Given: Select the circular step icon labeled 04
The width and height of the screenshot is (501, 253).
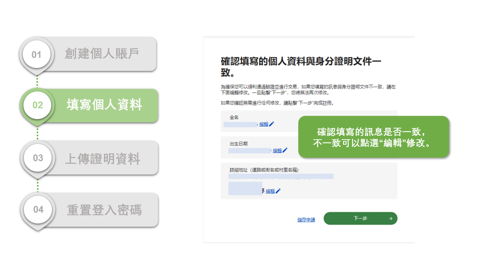Looking at the screenshot, I should 37,209.
